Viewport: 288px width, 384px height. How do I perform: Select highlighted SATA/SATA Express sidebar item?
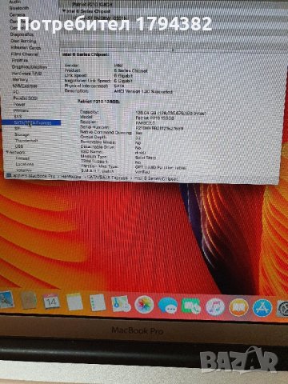coord(31,122)
